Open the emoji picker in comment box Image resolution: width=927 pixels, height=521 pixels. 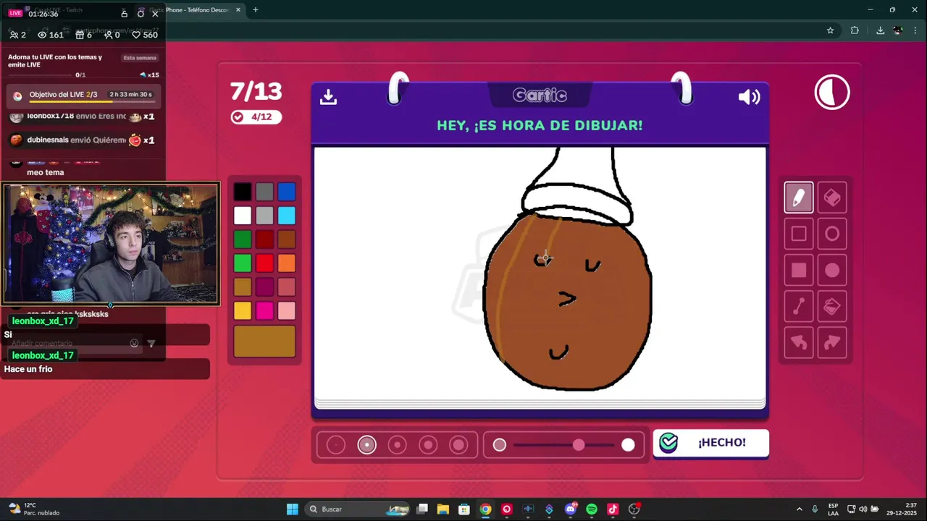click(134, 343)
